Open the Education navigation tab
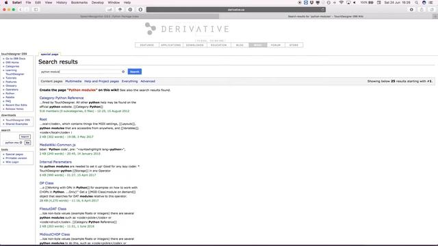Screen dimensions: 438x246 219,45
